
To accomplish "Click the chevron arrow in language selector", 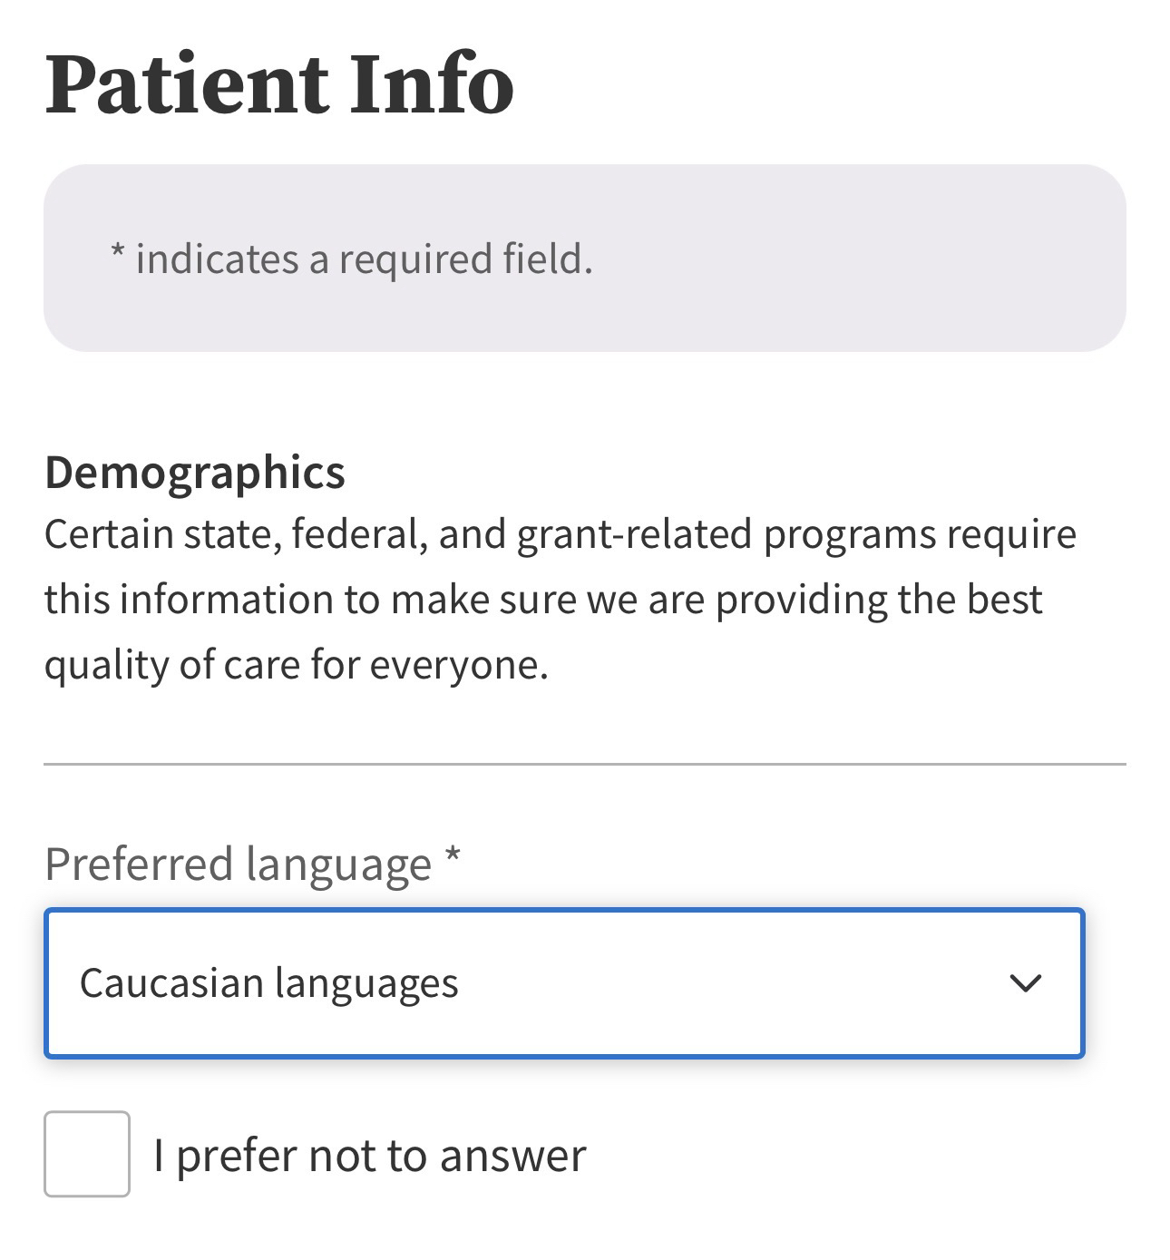I will pos(1025,983).
